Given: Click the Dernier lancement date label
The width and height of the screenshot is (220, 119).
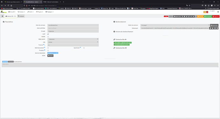Looking at the screenshot, I should point(53,53).
